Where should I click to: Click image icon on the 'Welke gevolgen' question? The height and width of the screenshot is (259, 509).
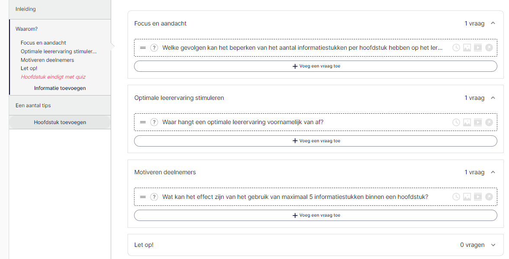467,48
